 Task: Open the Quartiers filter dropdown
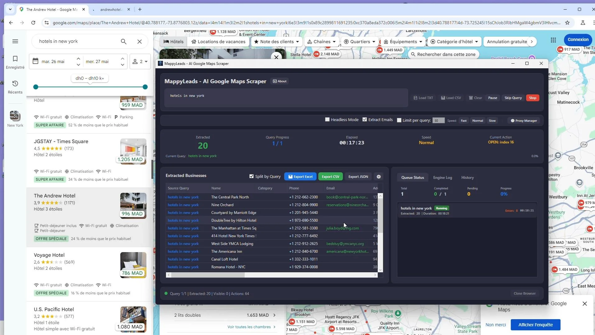pyautogui.click(x=359, y=42)
